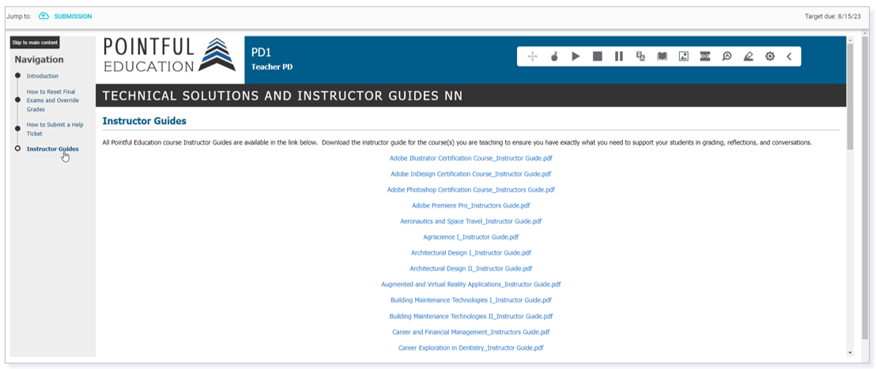Click Skip to main content button
876x369 pixels.
point(35,43)
